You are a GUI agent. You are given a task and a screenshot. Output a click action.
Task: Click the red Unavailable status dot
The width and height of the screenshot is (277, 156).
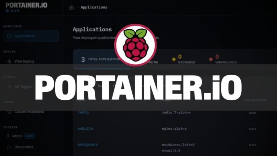(211, 59)
